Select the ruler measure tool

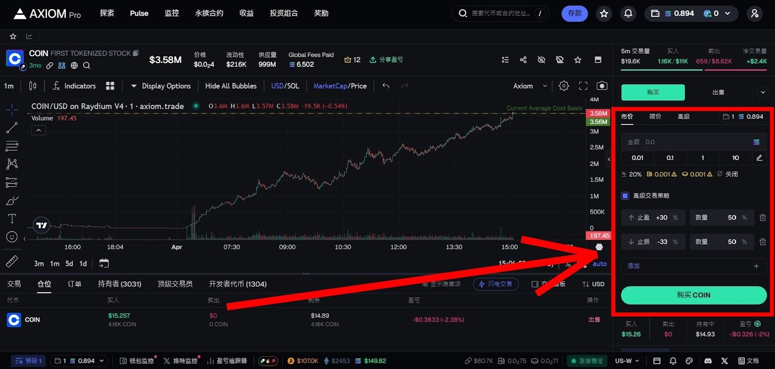point(12,261)
